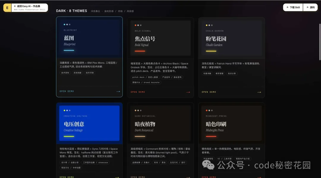Screen dimensions: 321x178
Task: Click the 工作室作品集 / showcase tag
Action: pyautogui.click(x=95, y=163)
